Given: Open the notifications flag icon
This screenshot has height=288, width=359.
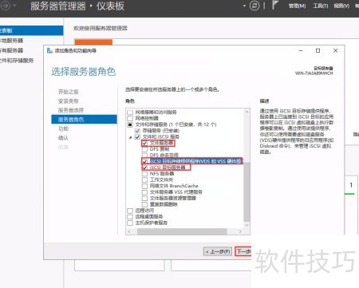Looking at the screenshot, I should 274,6.
